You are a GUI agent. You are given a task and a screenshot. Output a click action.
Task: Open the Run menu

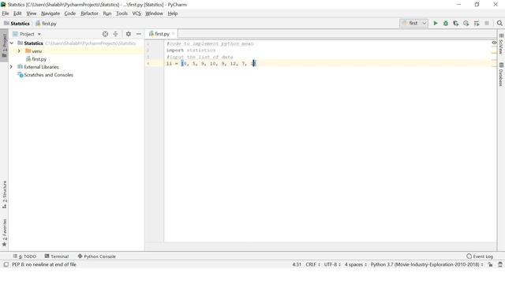[x=107, y=13]
